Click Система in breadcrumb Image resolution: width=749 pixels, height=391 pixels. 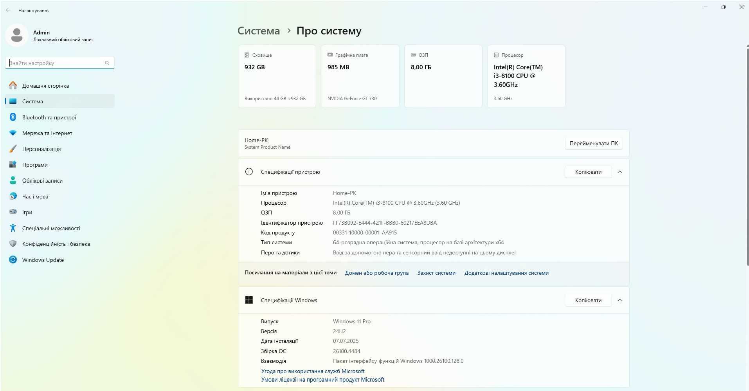259,31
